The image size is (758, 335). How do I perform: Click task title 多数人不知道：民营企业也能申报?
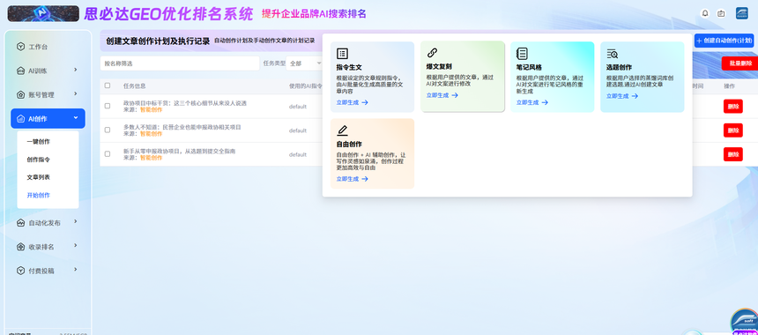click(182, 127)
